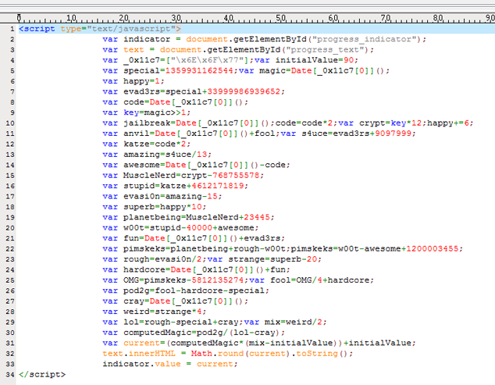Click the ruler at column 70

pyautogui.click(x=386, y=18)
